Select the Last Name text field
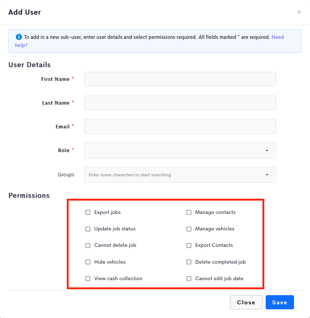The height and width of the screenshot is (318, 310). pos(180,103)
